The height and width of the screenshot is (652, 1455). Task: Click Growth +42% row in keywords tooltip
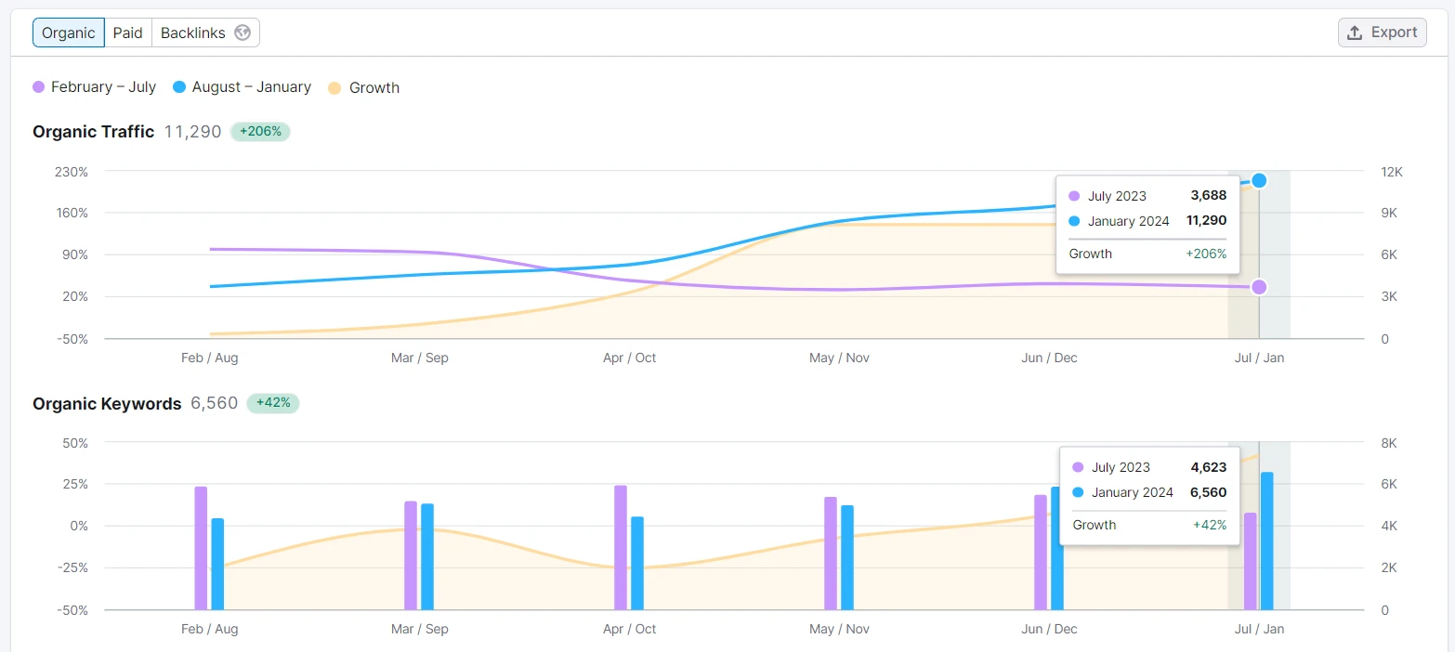tap(1149, 525)
